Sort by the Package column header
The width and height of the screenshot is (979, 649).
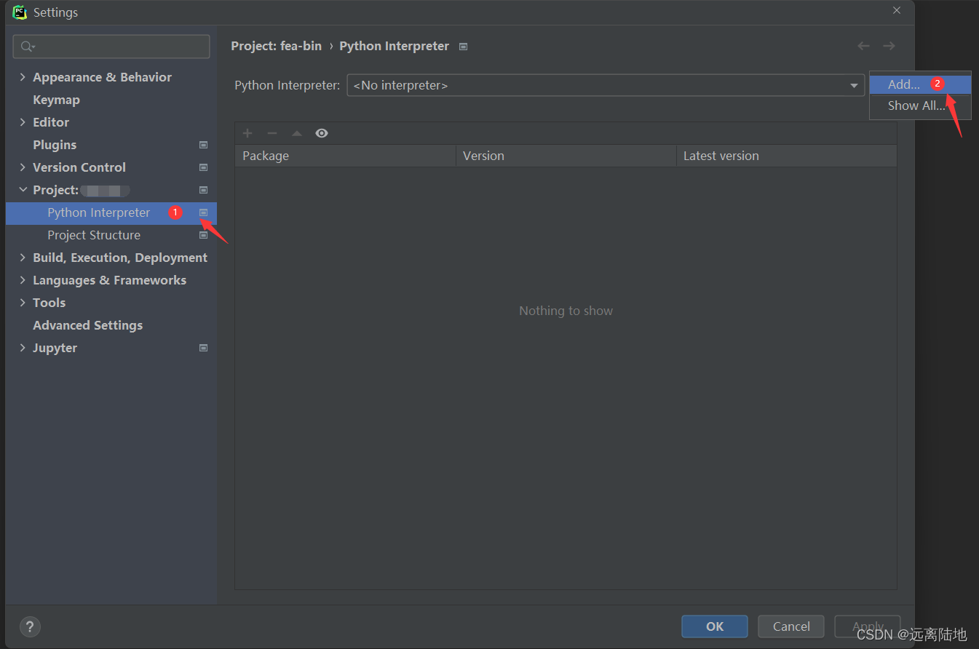click(x=345, y=156)
